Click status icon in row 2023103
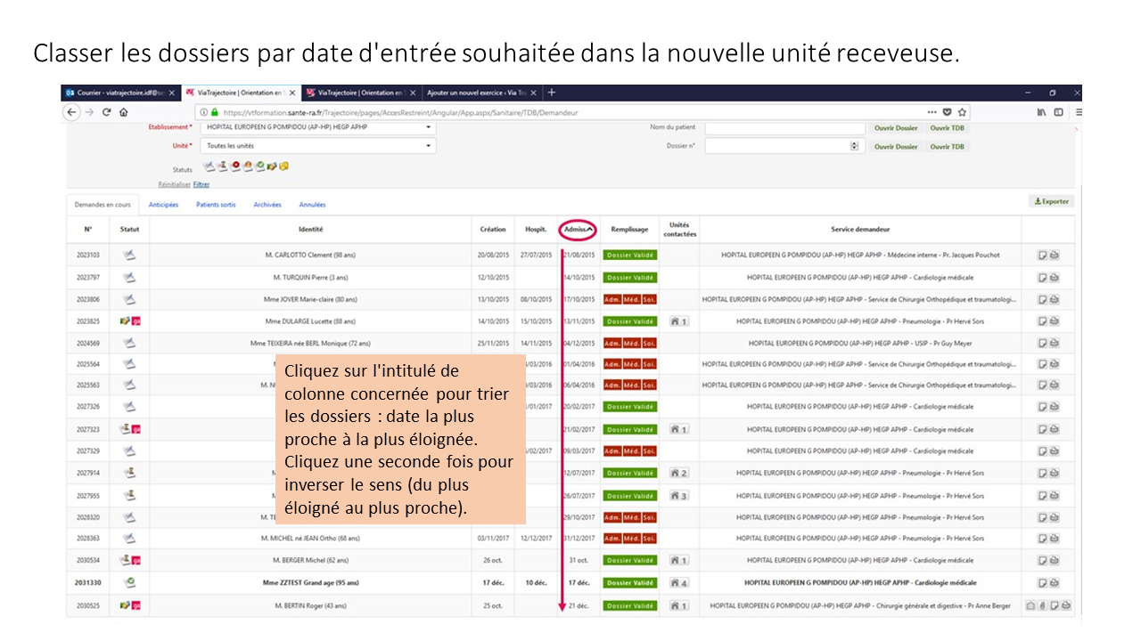Image resolution: width=1141 pixels, height=641 pixels. coord(129,256)
